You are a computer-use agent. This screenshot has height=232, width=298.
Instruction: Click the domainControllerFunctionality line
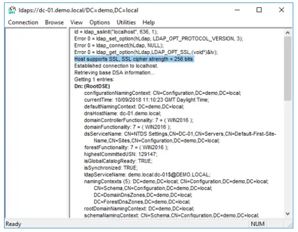pyautogui.click(x=138, y=120)
